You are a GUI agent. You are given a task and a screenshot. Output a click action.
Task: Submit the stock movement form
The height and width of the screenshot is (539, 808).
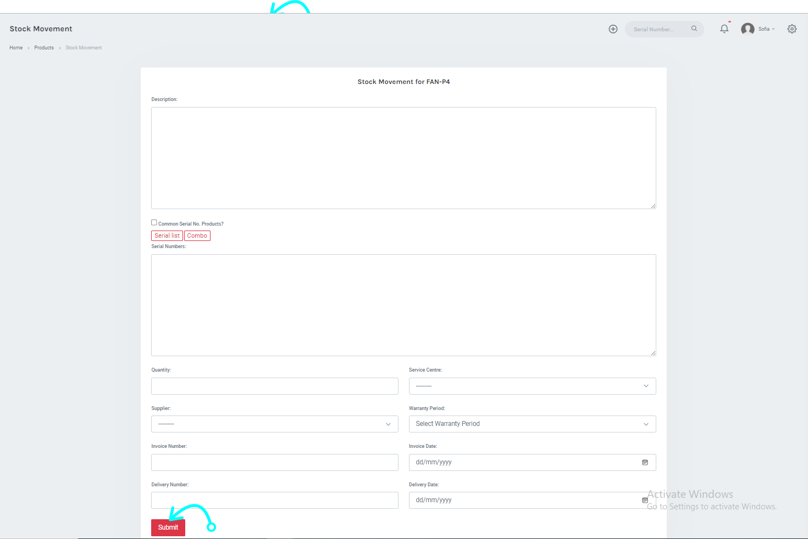pos(168,527)
